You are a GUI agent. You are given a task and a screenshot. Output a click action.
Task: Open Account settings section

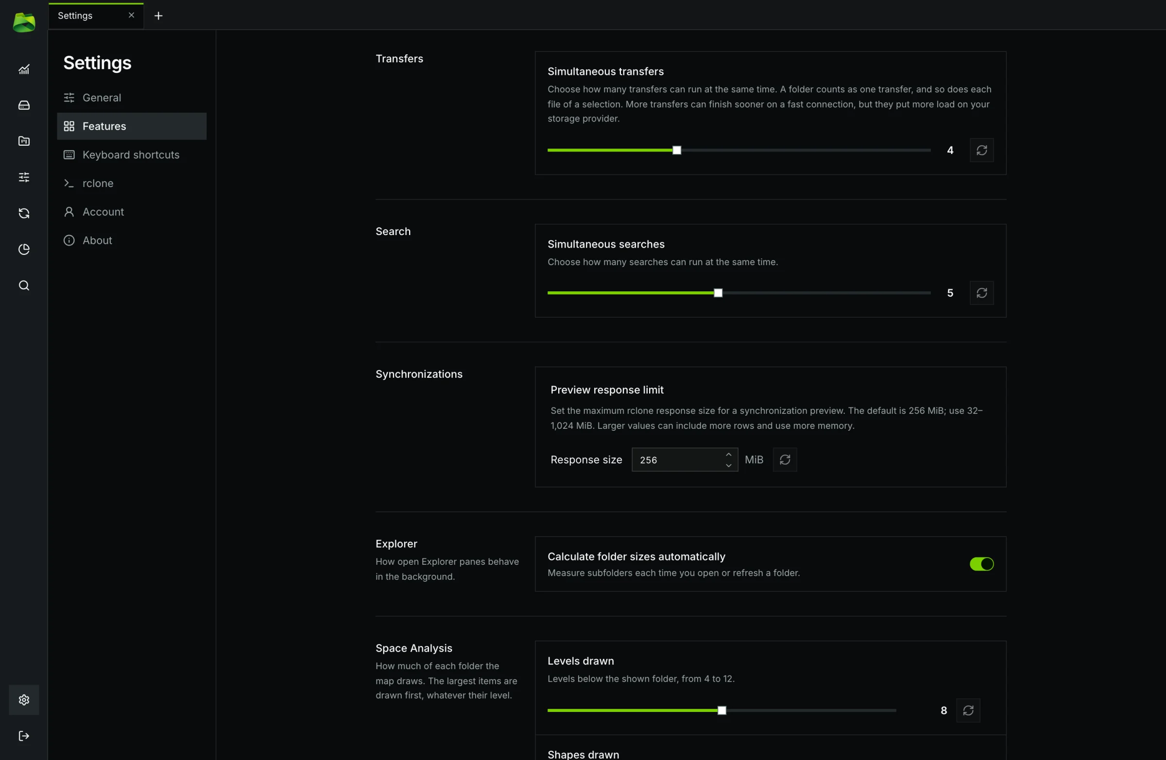coord(132,212)
